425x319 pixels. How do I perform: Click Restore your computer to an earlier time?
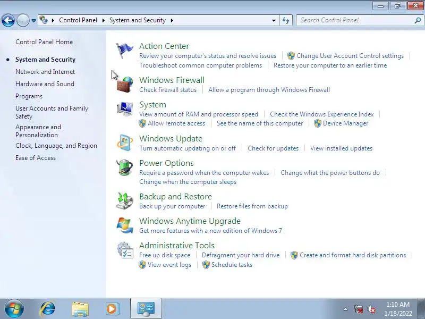click(330, 65)
